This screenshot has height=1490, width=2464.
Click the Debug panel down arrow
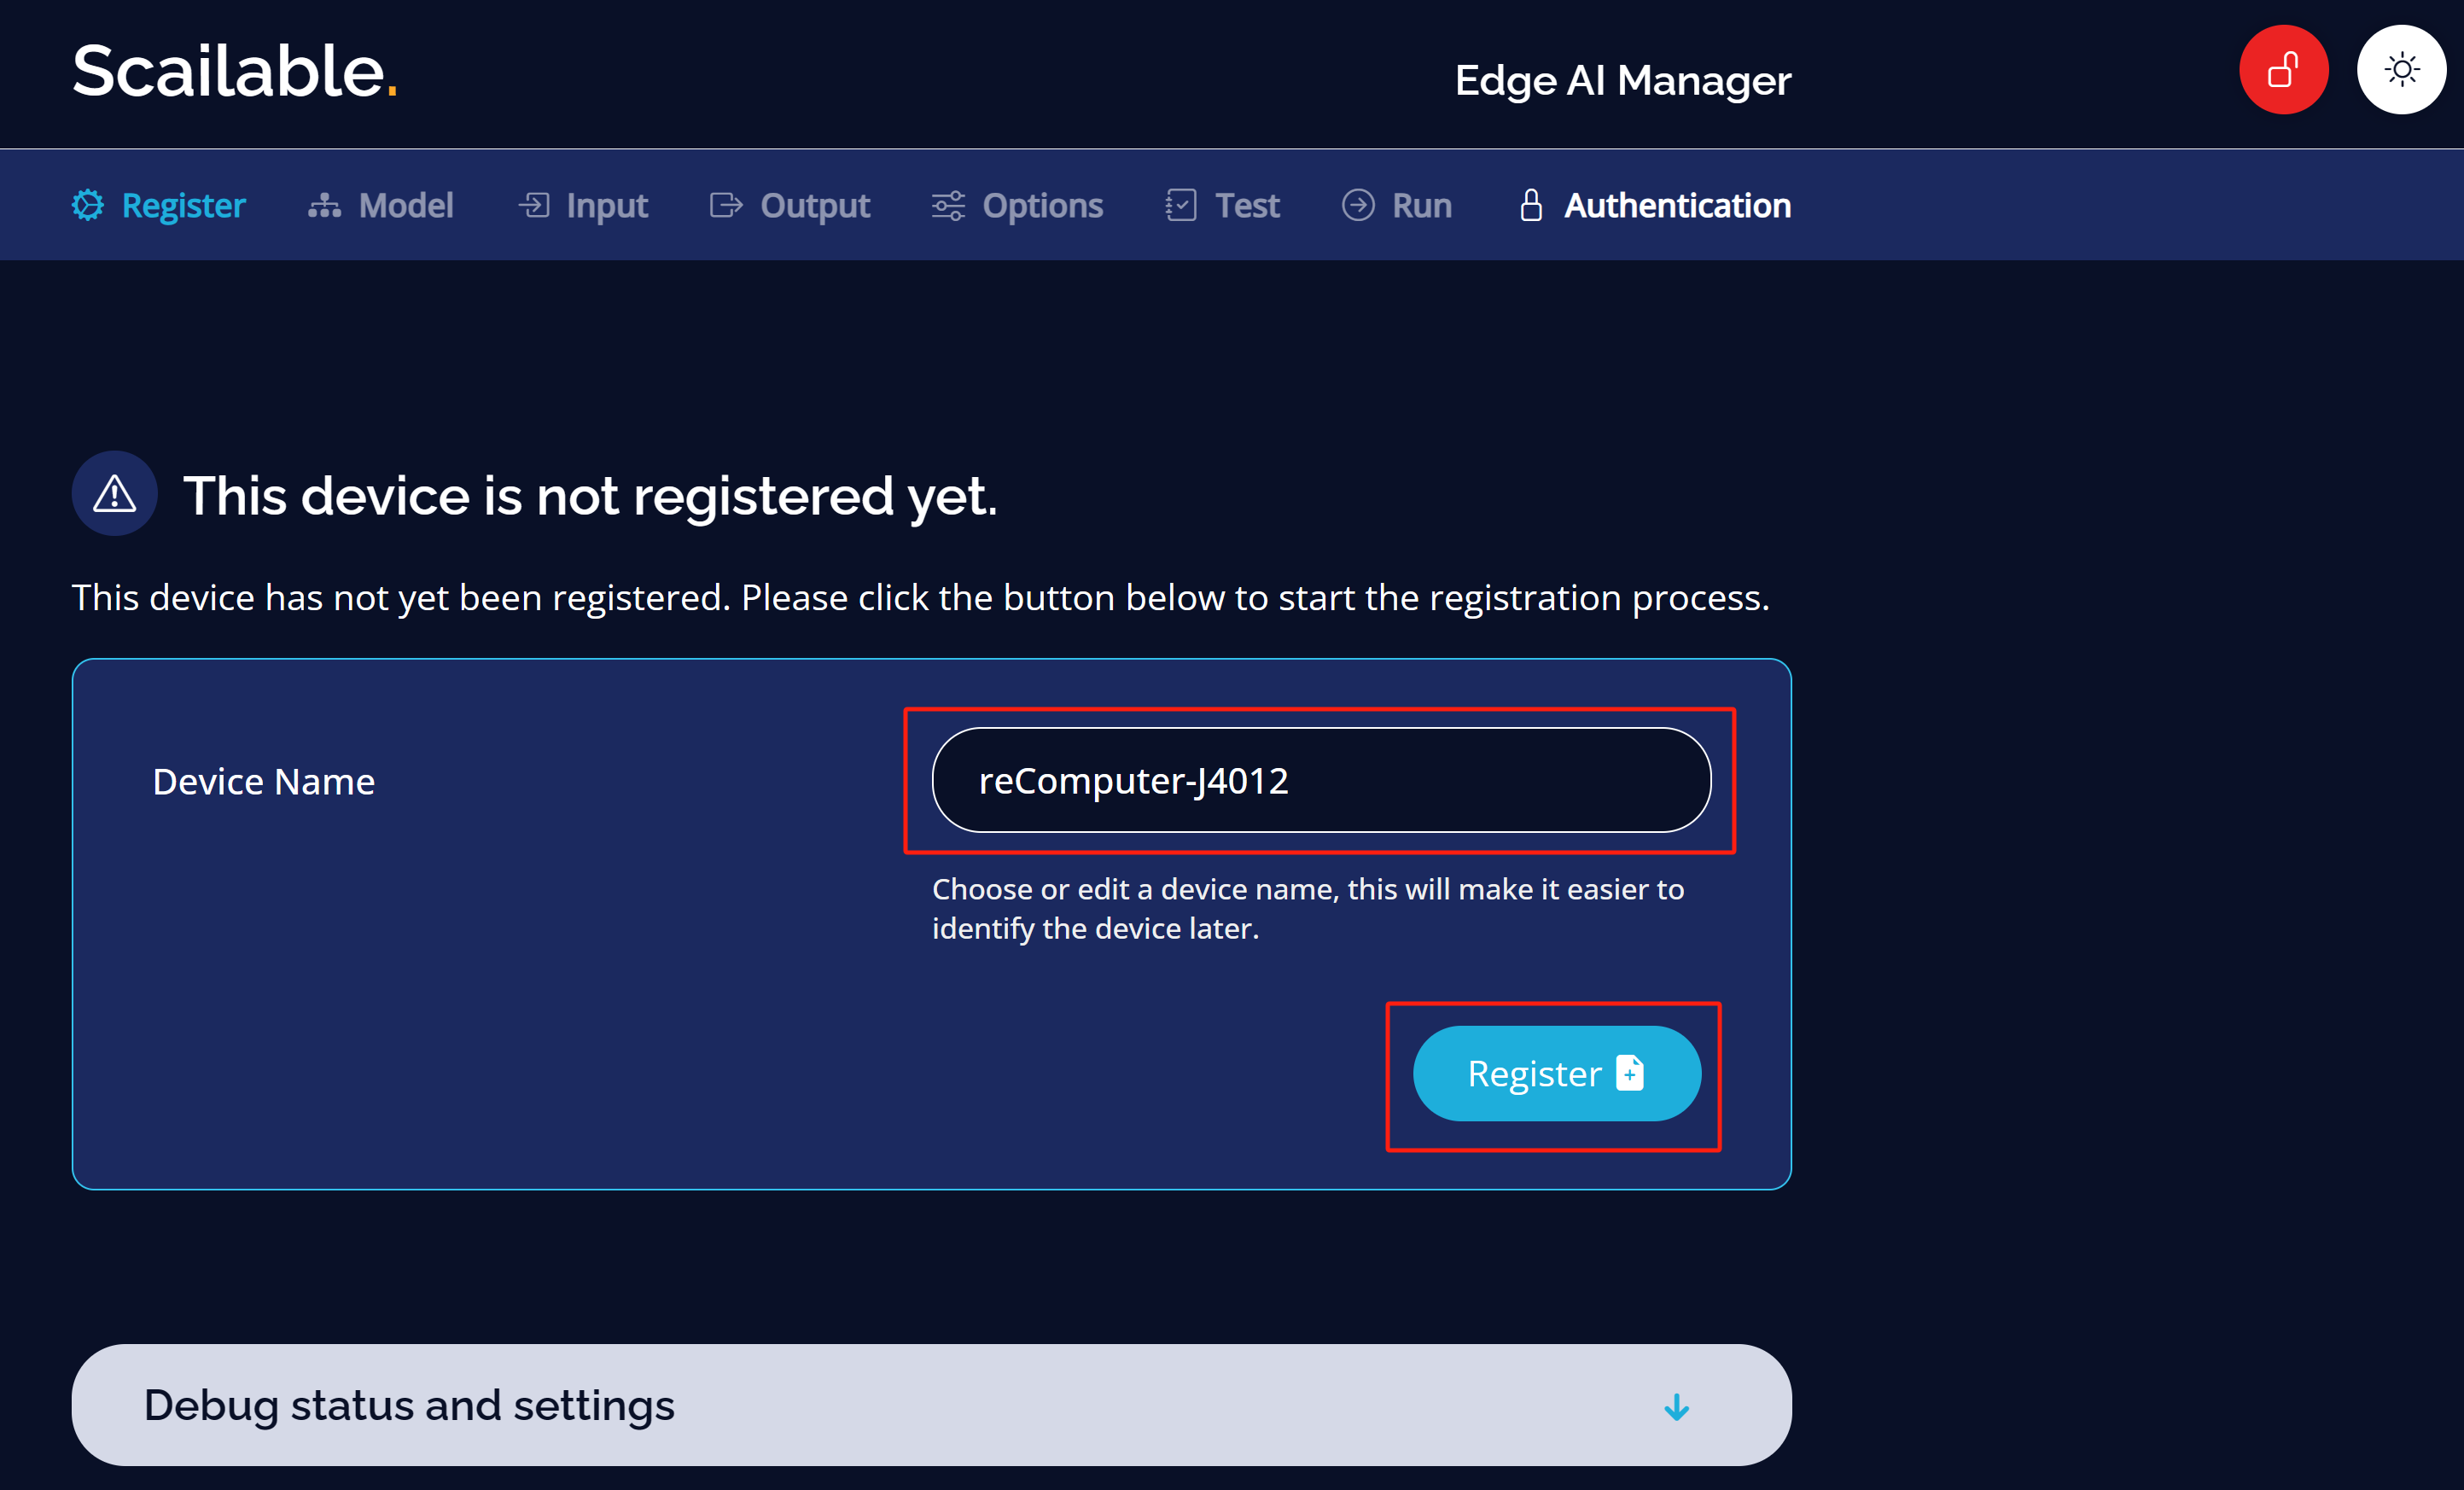pyautogui.click(x=1676, y=1407)
